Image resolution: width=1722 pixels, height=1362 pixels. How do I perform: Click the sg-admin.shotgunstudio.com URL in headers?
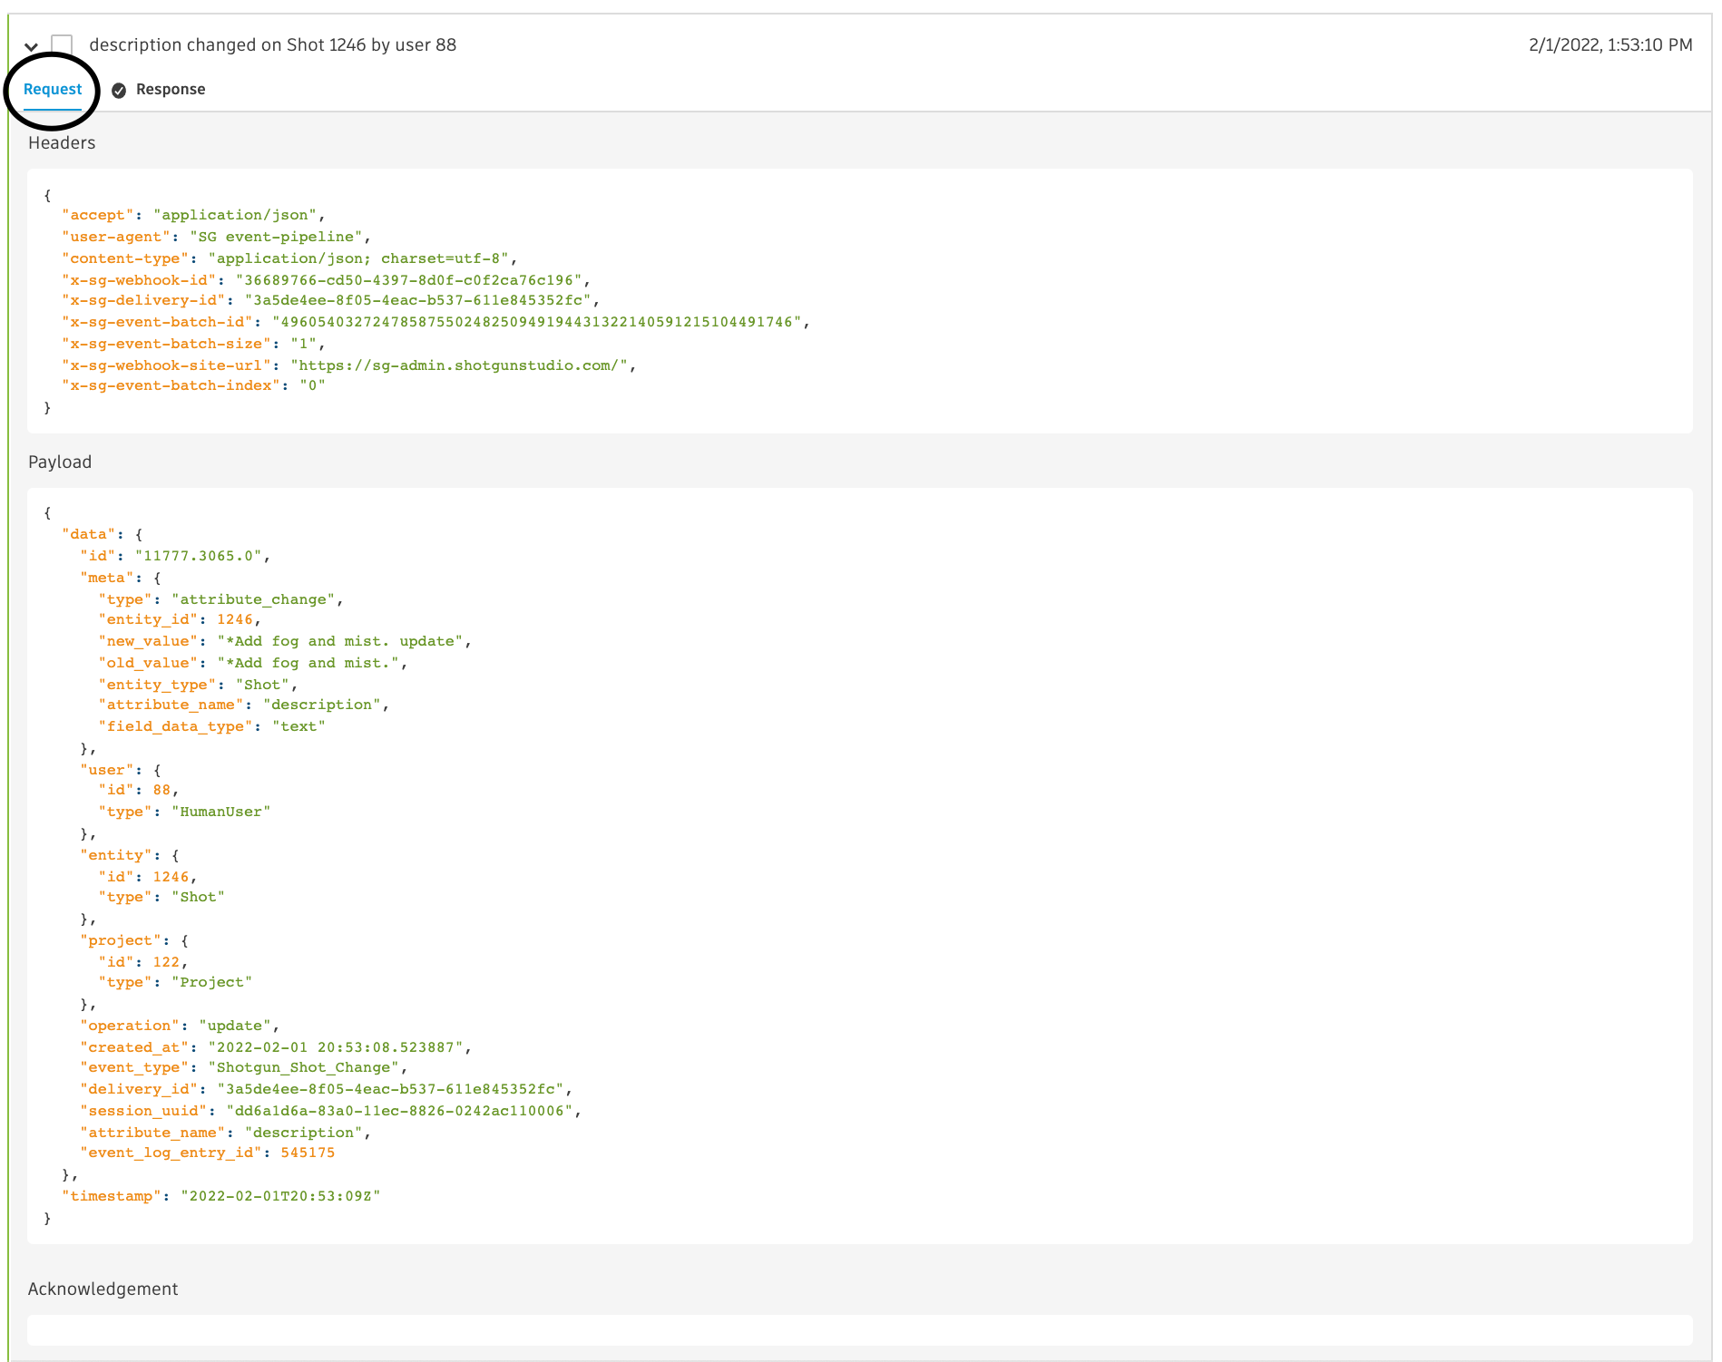pos(463,365)
